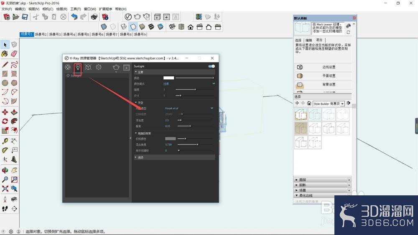Switch to scene tab 场景号5

click(x=83, y=34)
